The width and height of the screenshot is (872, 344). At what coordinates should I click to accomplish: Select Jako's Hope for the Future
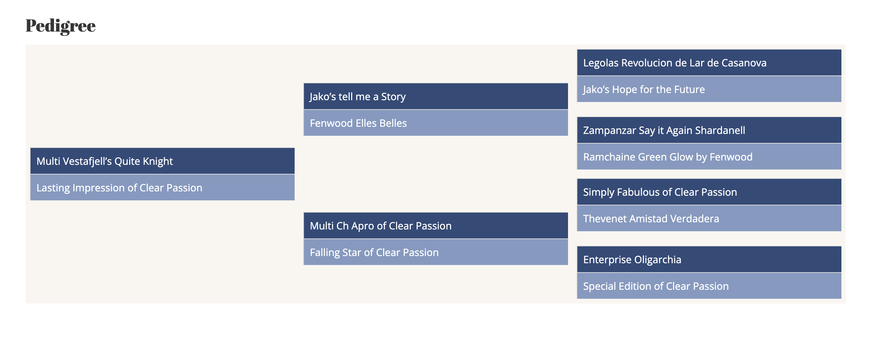click(x=709, y=89)
